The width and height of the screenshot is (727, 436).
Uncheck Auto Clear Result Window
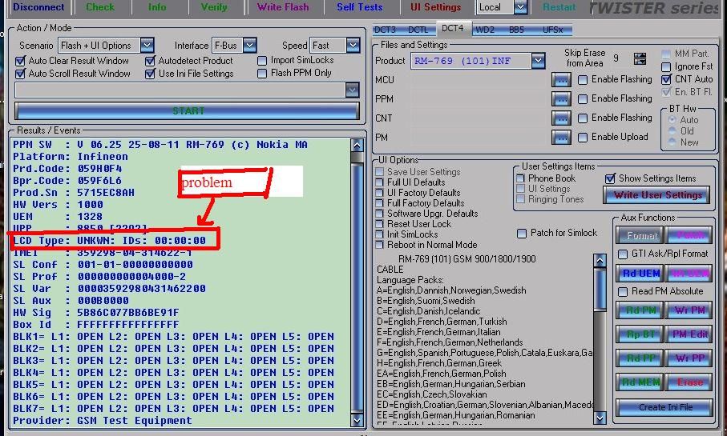point(21,61)
